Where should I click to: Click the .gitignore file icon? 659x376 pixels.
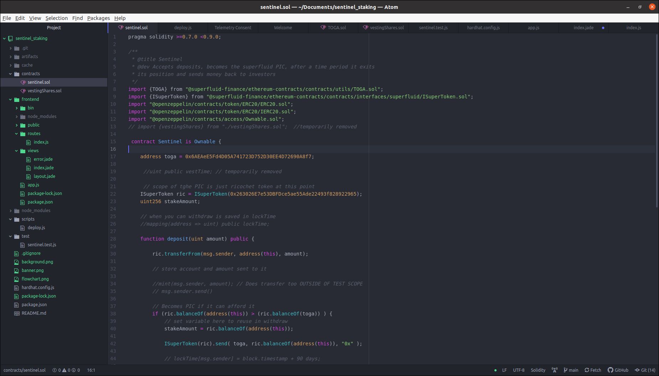click(16, 253)
